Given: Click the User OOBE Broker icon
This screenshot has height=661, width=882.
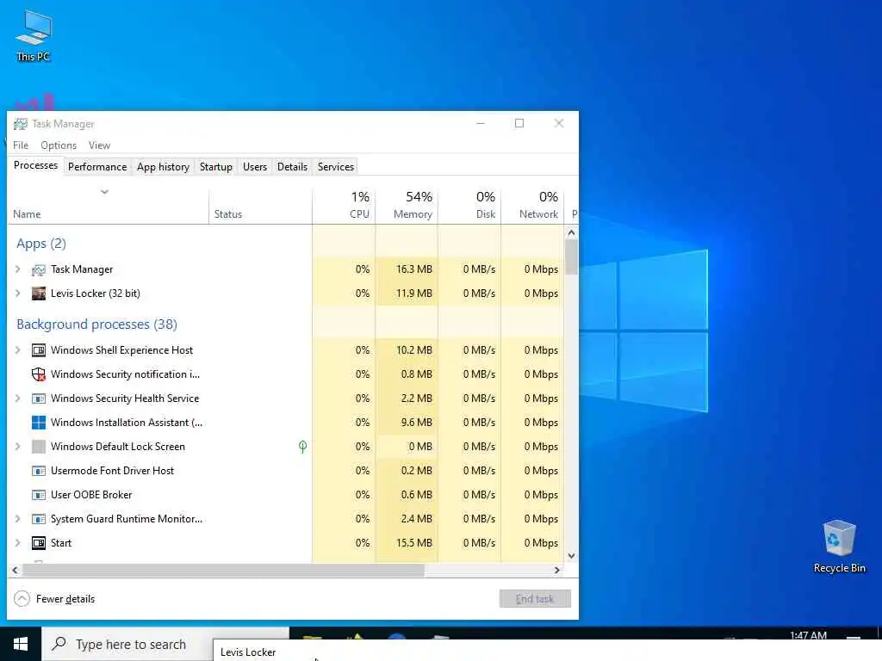Looking at the screenshot, I should pos(38,495).
